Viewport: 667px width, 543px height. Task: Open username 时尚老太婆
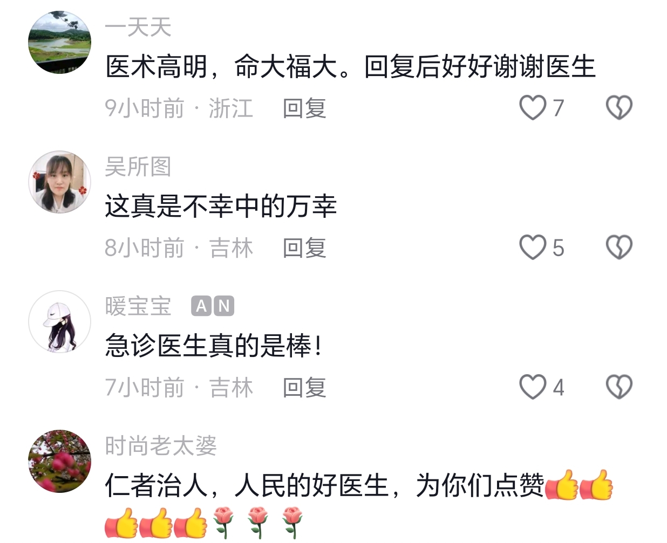pos(161,446)
